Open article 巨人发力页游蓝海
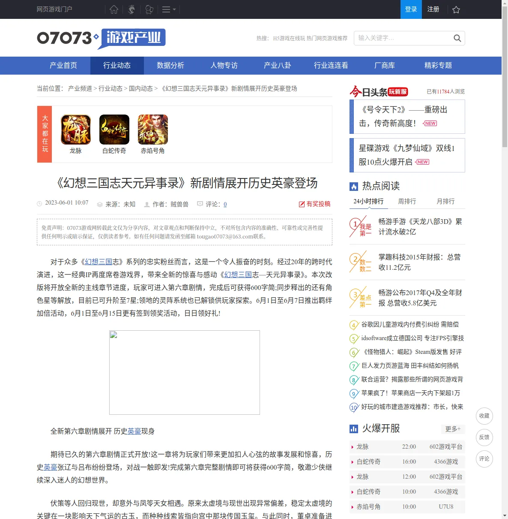This screenshot has width=508, height=519. point(410,366)
